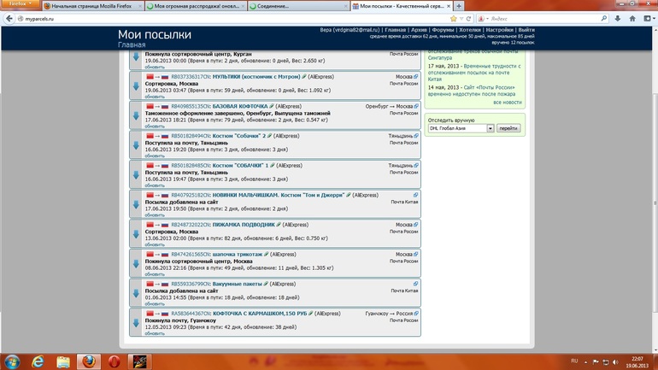Open the news link about Сайт «Почты России»
658x370 pixels.
pos(471,91)
